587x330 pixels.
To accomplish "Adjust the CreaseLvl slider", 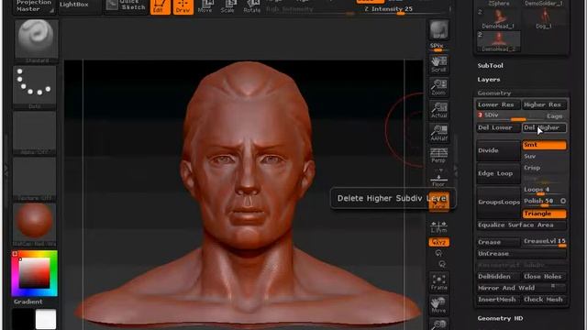I will 544,242.
